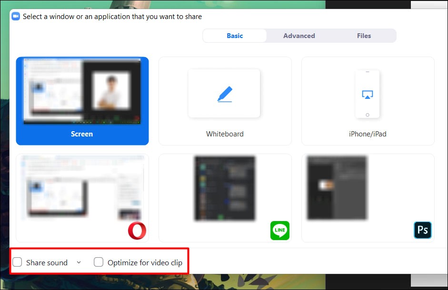Open the Advanced tab

[299, 36]
